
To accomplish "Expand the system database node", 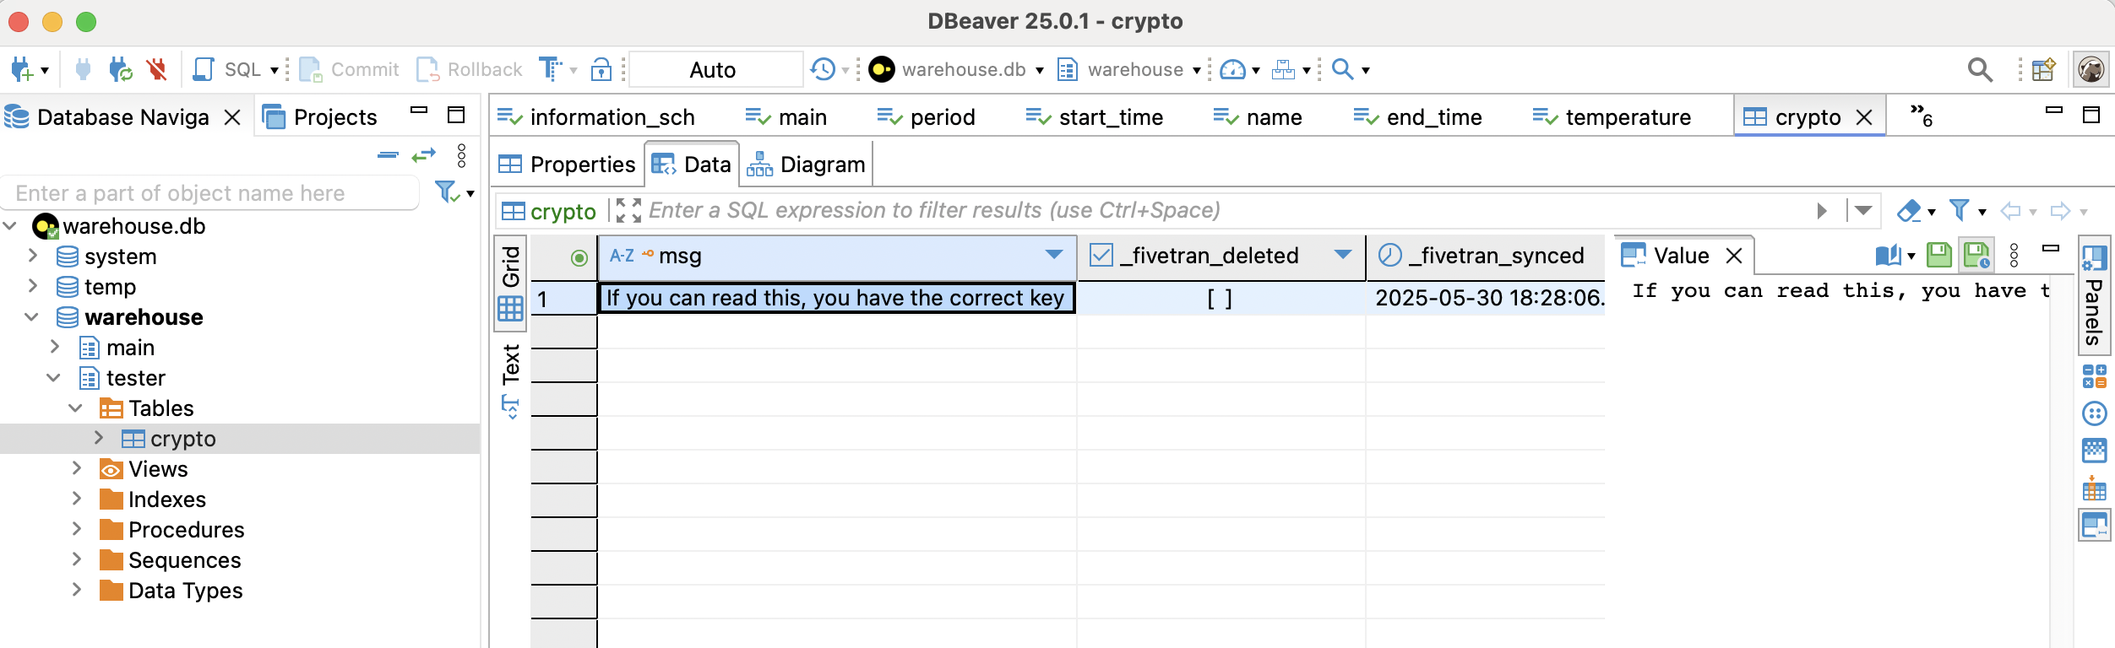I will click(33, 256).
